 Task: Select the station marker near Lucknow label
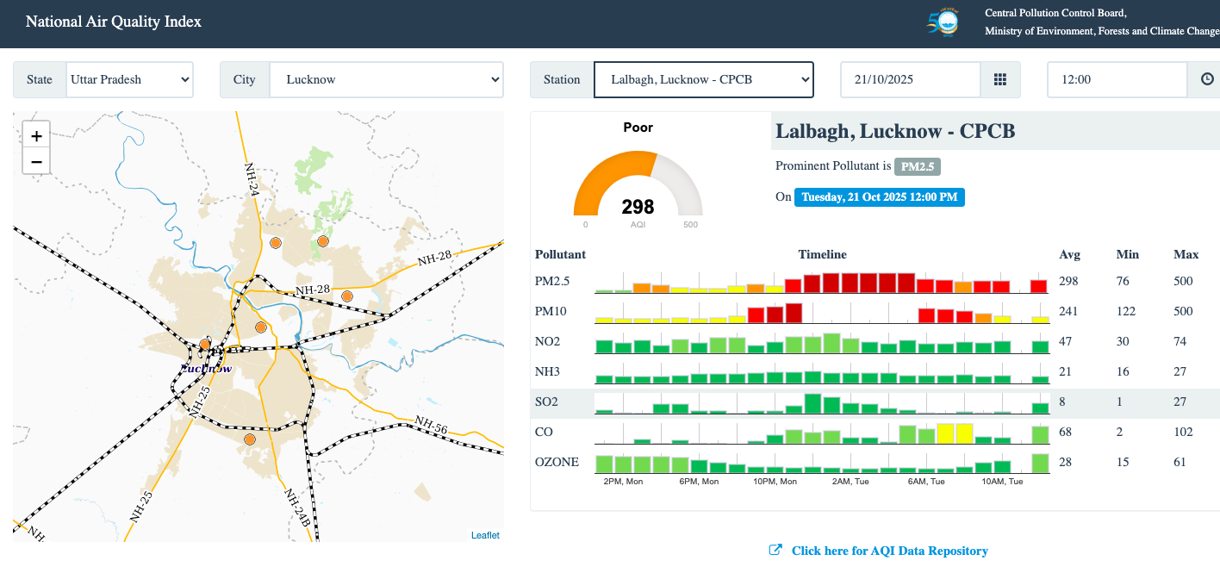pos(205,345)
